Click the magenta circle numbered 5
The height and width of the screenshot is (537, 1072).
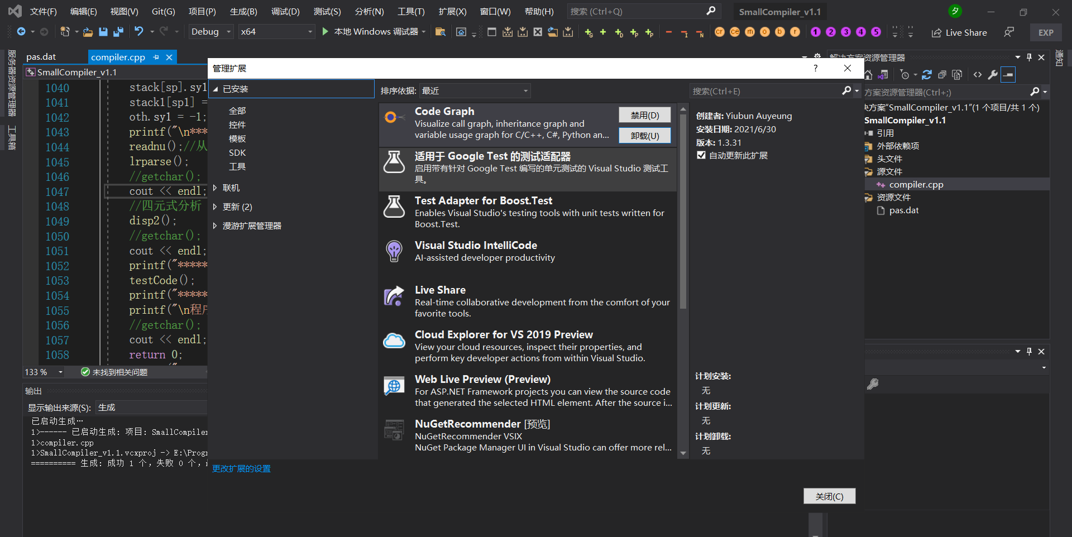876,32
